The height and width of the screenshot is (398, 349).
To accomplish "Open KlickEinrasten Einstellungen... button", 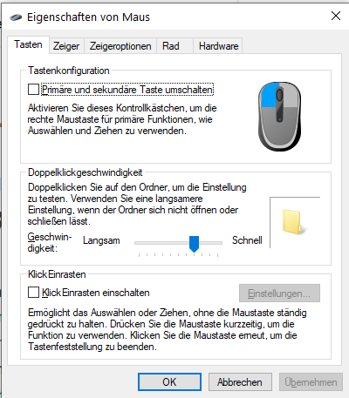I will 279,293.
